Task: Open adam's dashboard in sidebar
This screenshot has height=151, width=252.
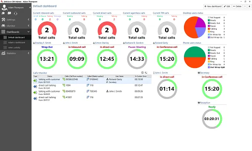Action: point(16,42)
